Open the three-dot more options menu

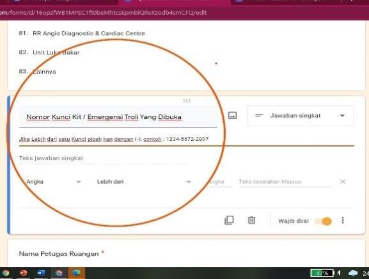pos(343,220)
